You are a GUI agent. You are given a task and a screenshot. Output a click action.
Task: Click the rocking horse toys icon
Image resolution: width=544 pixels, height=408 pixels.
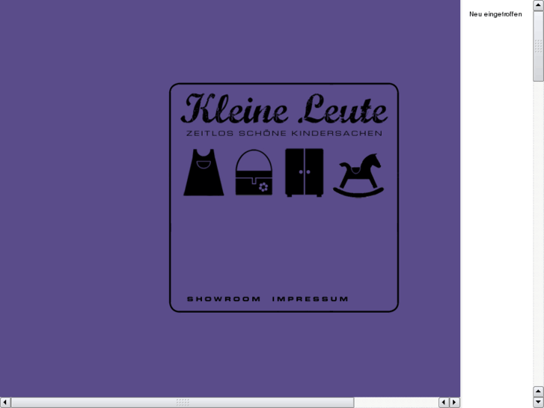coord(358,175)
